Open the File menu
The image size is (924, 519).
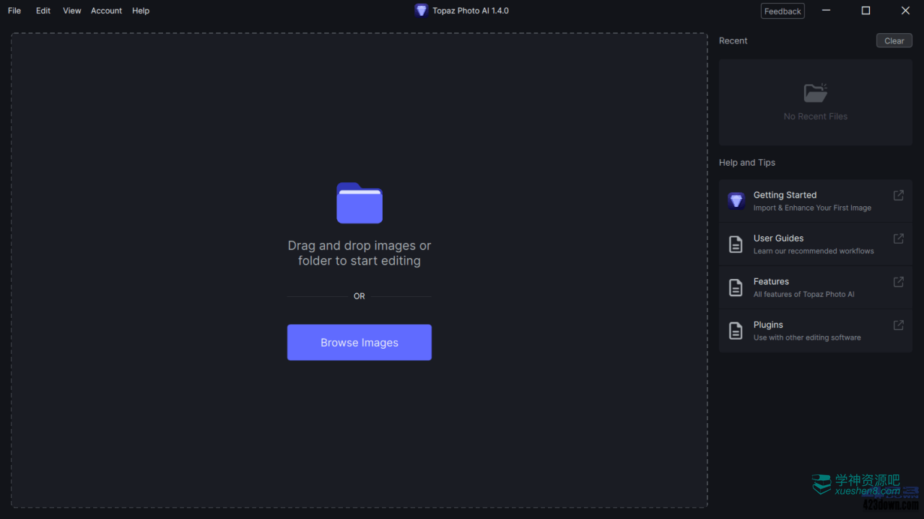[14, 11]
